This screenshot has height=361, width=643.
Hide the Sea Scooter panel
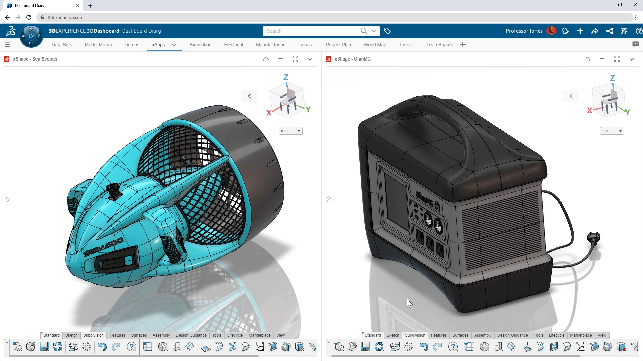[281, 58]
